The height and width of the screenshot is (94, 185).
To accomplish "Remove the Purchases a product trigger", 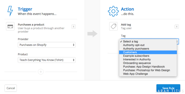I will (x=73, y=26).
